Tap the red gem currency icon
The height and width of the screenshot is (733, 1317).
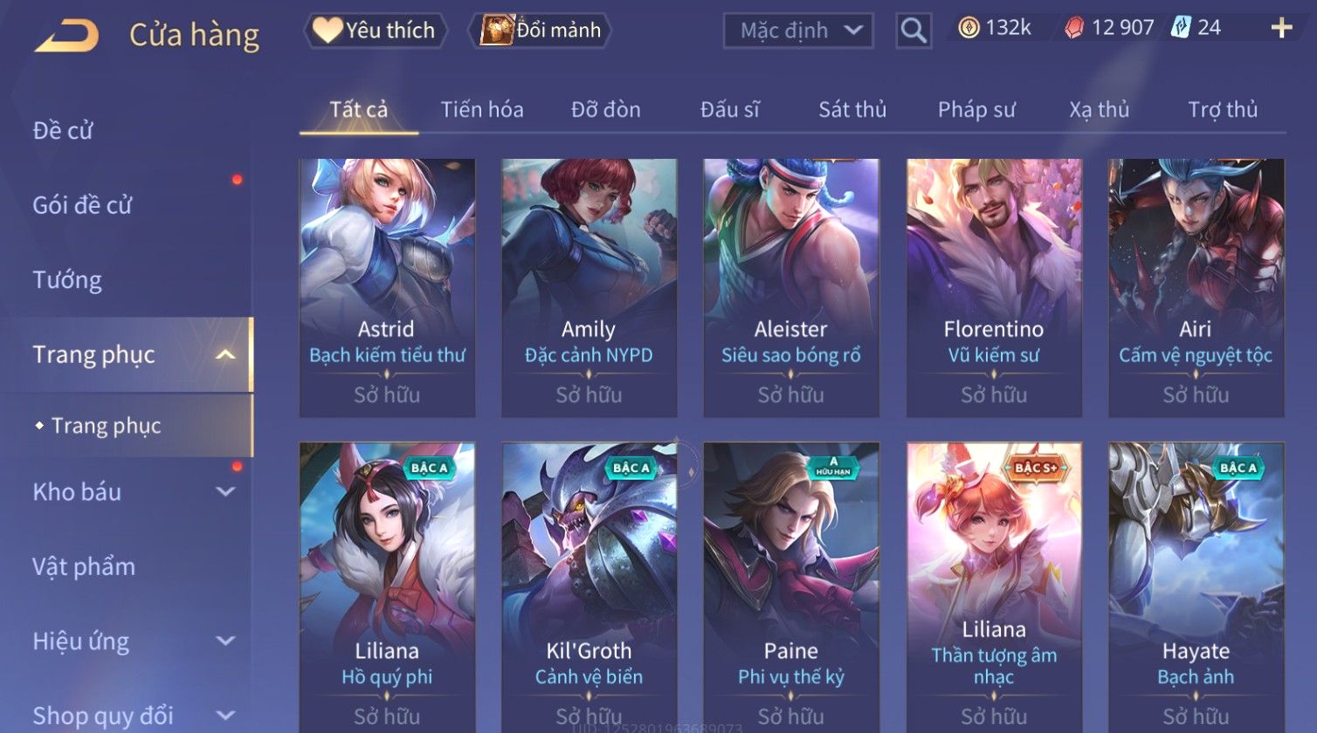coord(1074,28)
